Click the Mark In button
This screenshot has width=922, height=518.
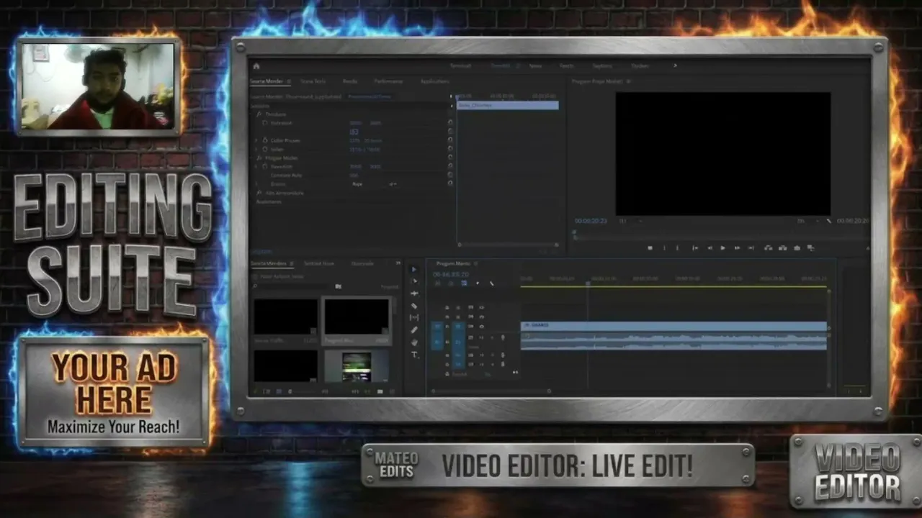coord(664,248)
